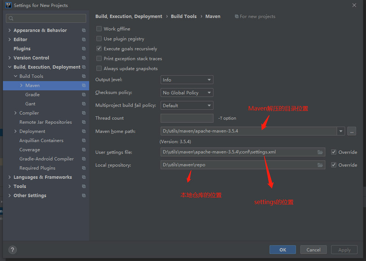This screenshot has height=261, width=366.
Task: Click project-level icon beside Languages & Frameworks
Action: pos(84,177)
